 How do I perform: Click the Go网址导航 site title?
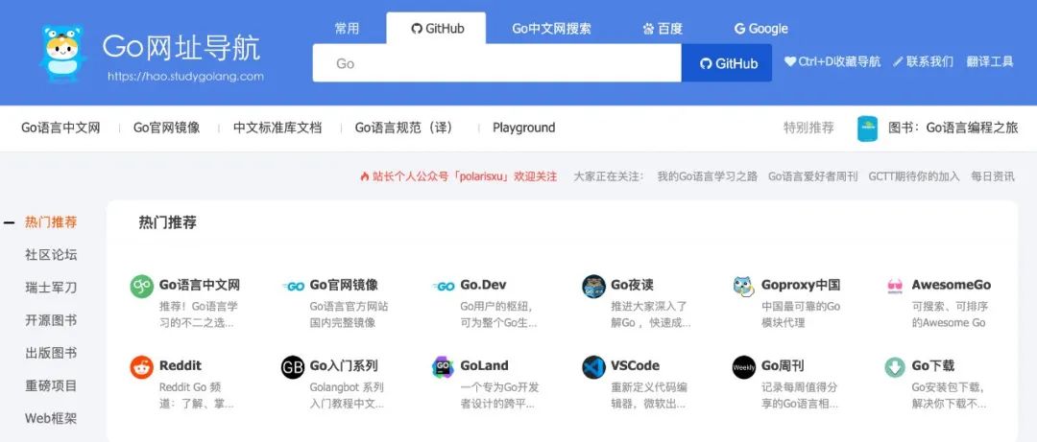pos(181,48)
